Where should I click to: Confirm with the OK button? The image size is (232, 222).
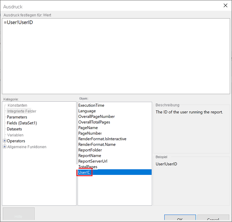click(180, 217)
